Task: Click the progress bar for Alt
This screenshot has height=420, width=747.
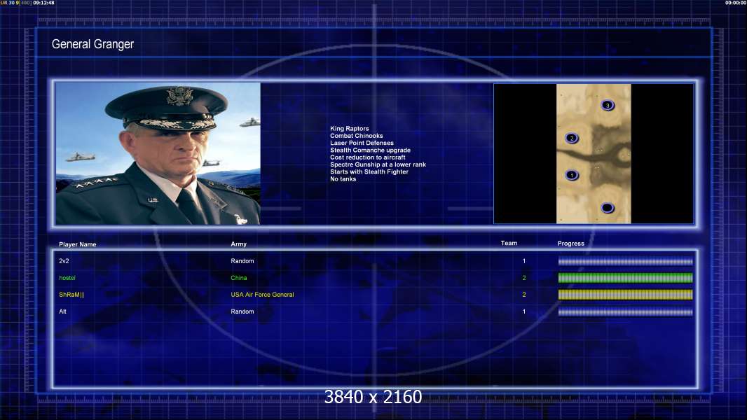Action: click(625, 312)
